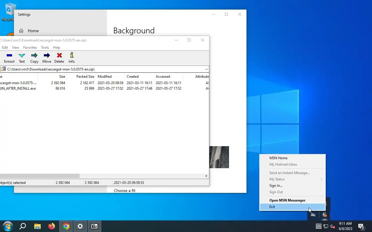Viewport: 372px width, 232px height.
Task: Expand the 7-Zip address path dropdown
Action: click(x=206, y=69)
